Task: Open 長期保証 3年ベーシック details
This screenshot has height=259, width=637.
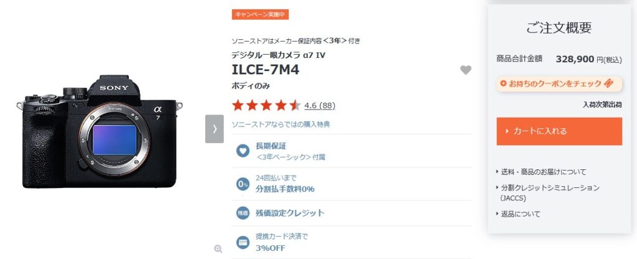Action: point(290,151)
